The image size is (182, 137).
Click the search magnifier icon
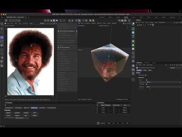coord(2,24)
